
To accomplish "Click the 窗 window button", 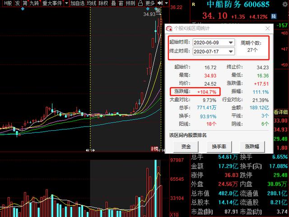I will [121, 3].
